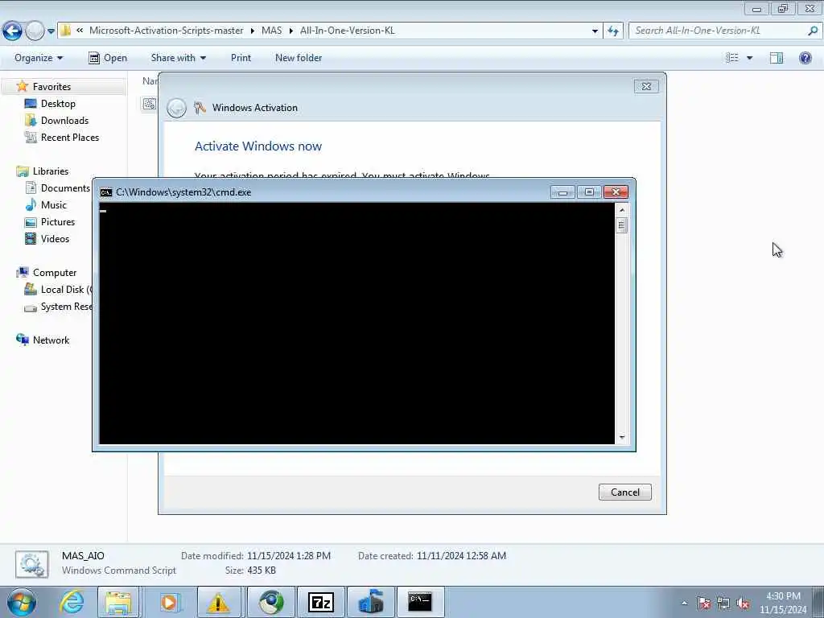Viewport: 824px width, 618px height.
Task: Open System Reserved drive
Action: point(59,307)
